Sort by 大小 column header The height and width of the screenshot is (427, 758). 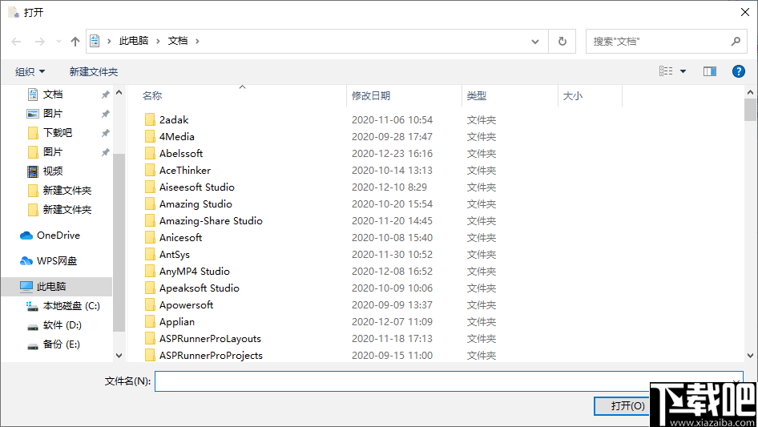pos(573,96)
